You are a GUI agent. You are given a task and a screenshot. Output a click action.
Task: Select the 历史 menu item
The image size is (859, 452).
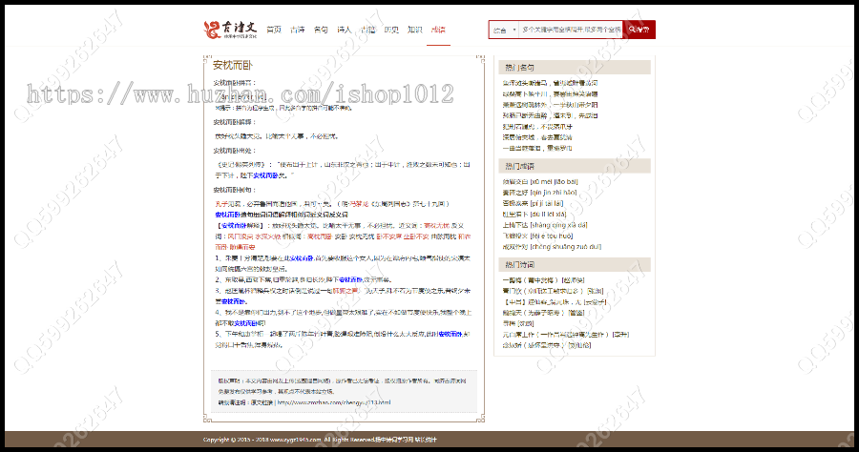391,31
